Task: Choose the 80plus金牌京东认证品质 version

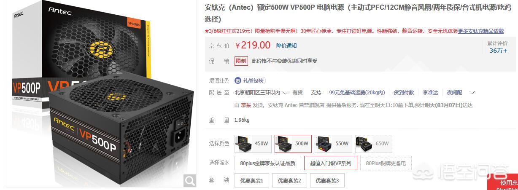Action: tap(267, 163)
